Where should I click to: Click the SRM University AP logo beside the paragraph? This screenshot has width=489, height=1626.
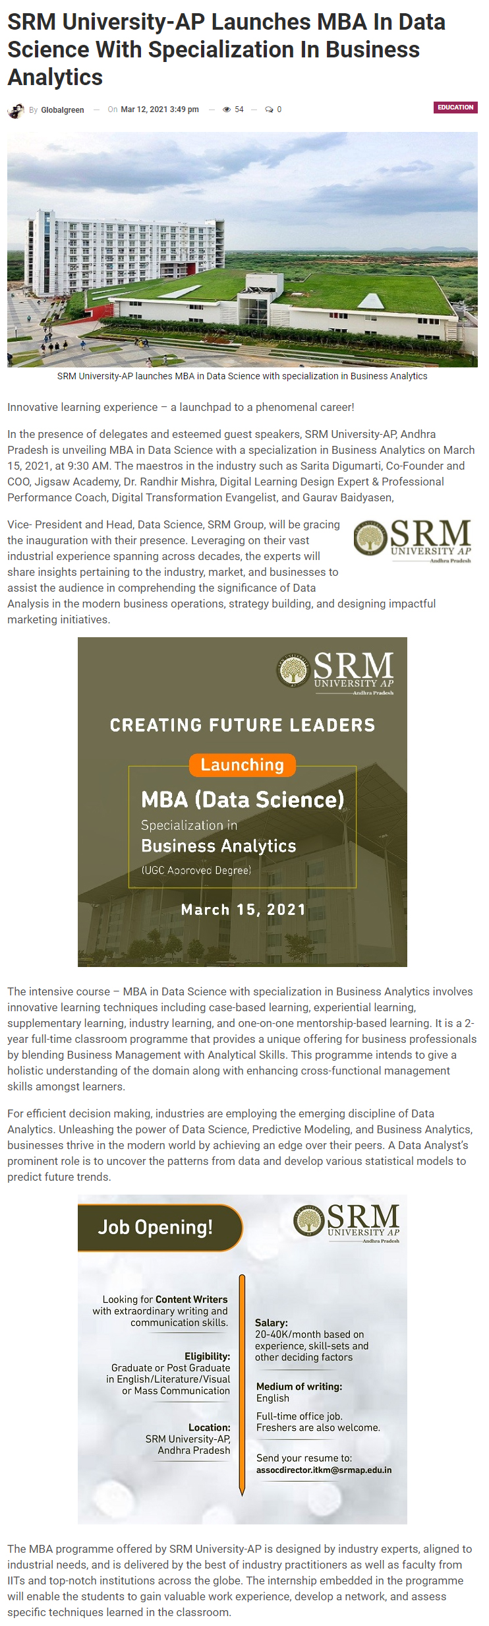(413, 540)
